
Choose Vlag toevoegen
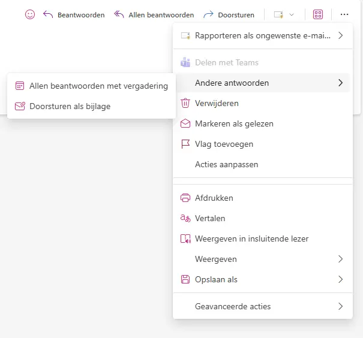pyautogui.click(x=263, y=144)
